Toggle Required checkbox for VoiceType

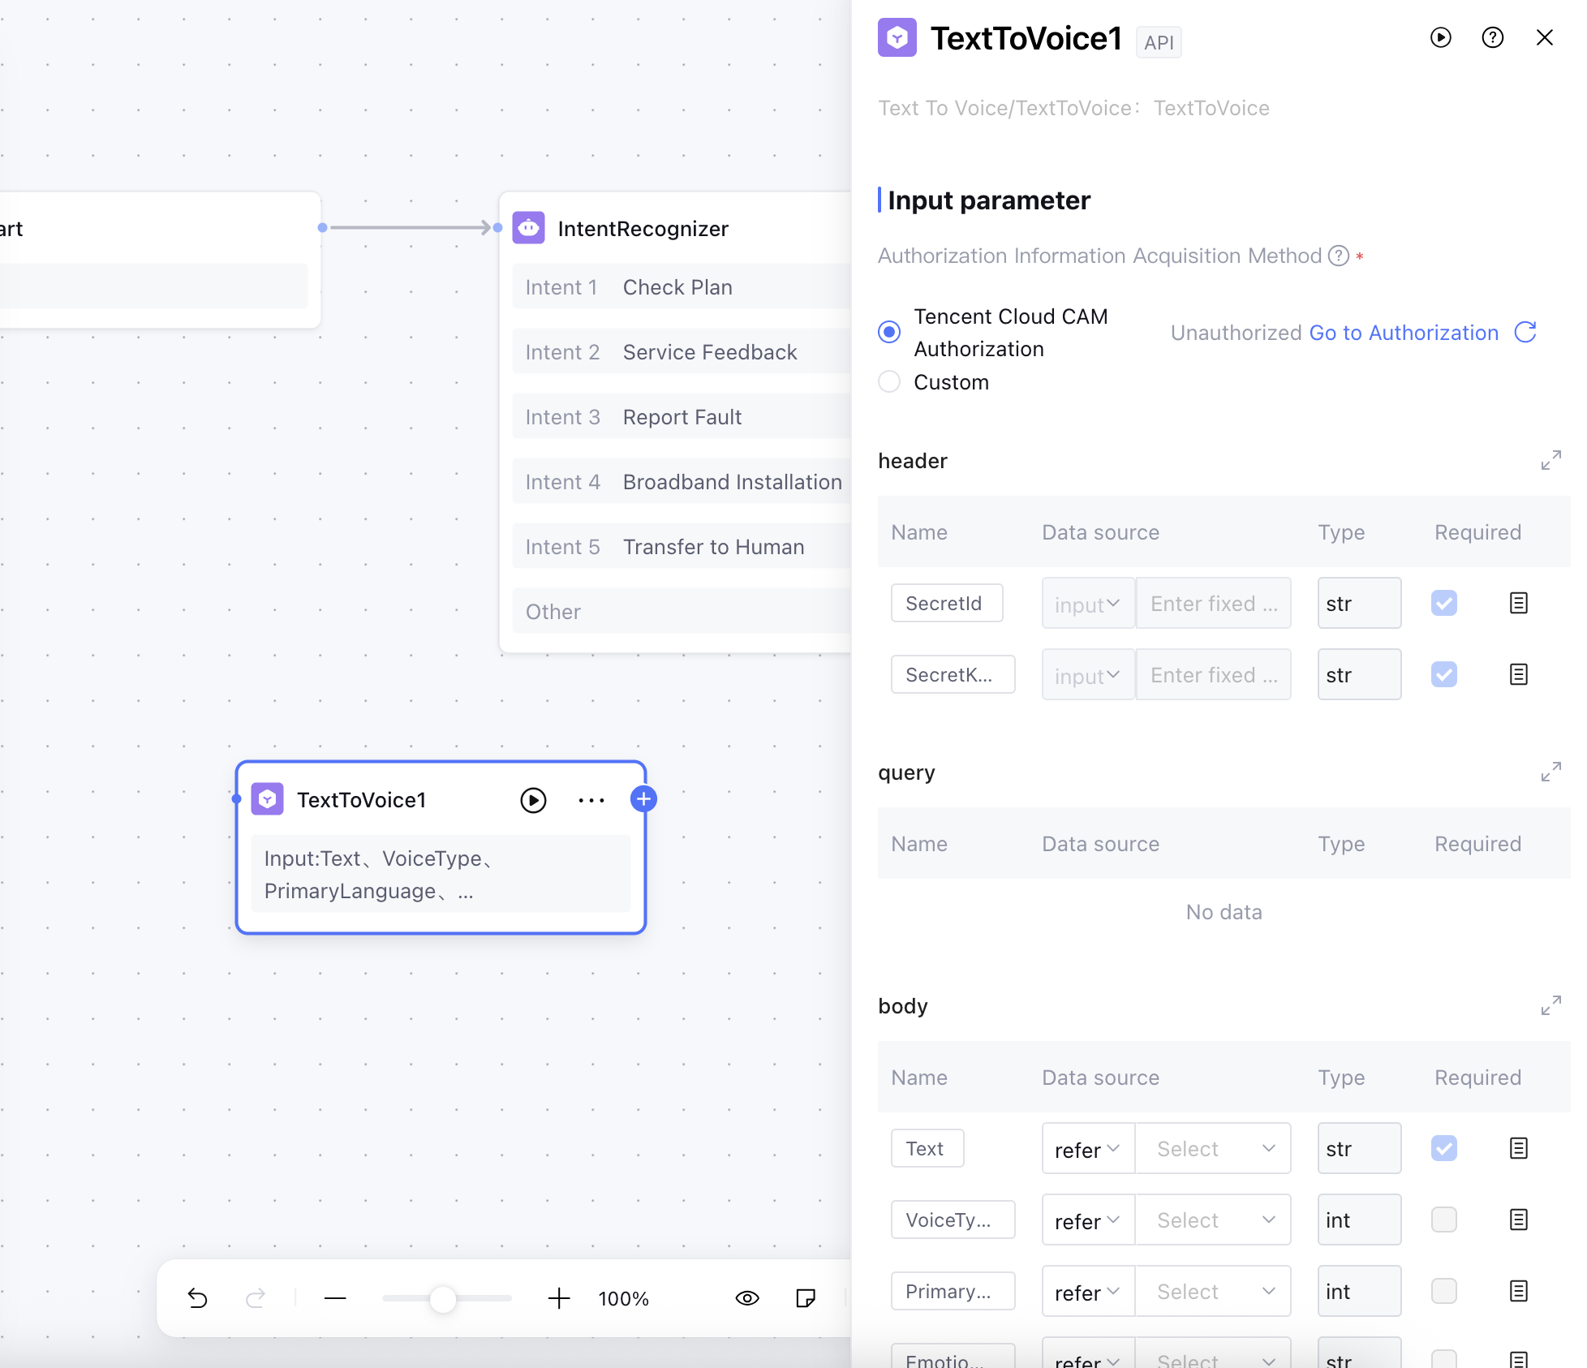(1443, 1220)
